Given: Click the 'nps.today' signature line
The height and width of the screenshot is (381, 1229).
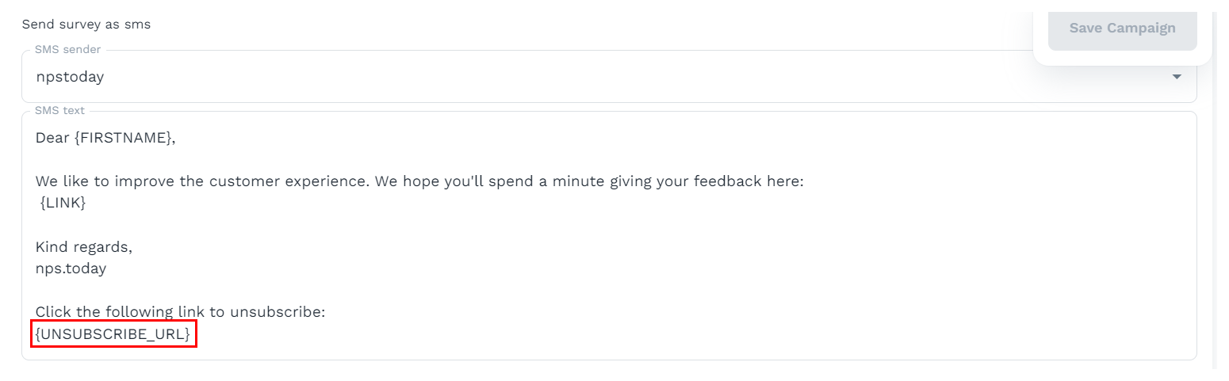Looking at the screenshot, I should [71, 269].
